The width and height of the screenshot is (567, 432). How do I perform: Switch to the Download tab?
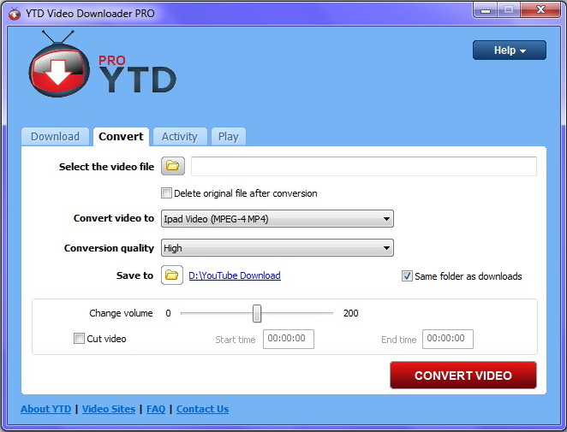(x=55, y=137)
